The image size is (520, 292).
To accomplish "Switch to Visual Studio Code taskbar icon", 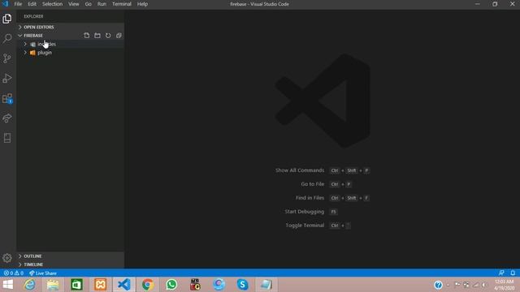I will pos(124,285).
